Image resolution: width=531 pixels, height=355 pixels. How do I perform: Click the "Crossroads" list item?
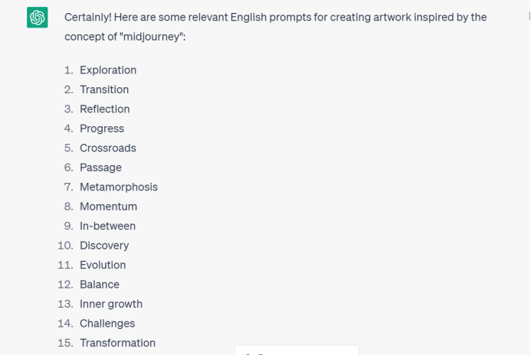[x=108, y=148]
